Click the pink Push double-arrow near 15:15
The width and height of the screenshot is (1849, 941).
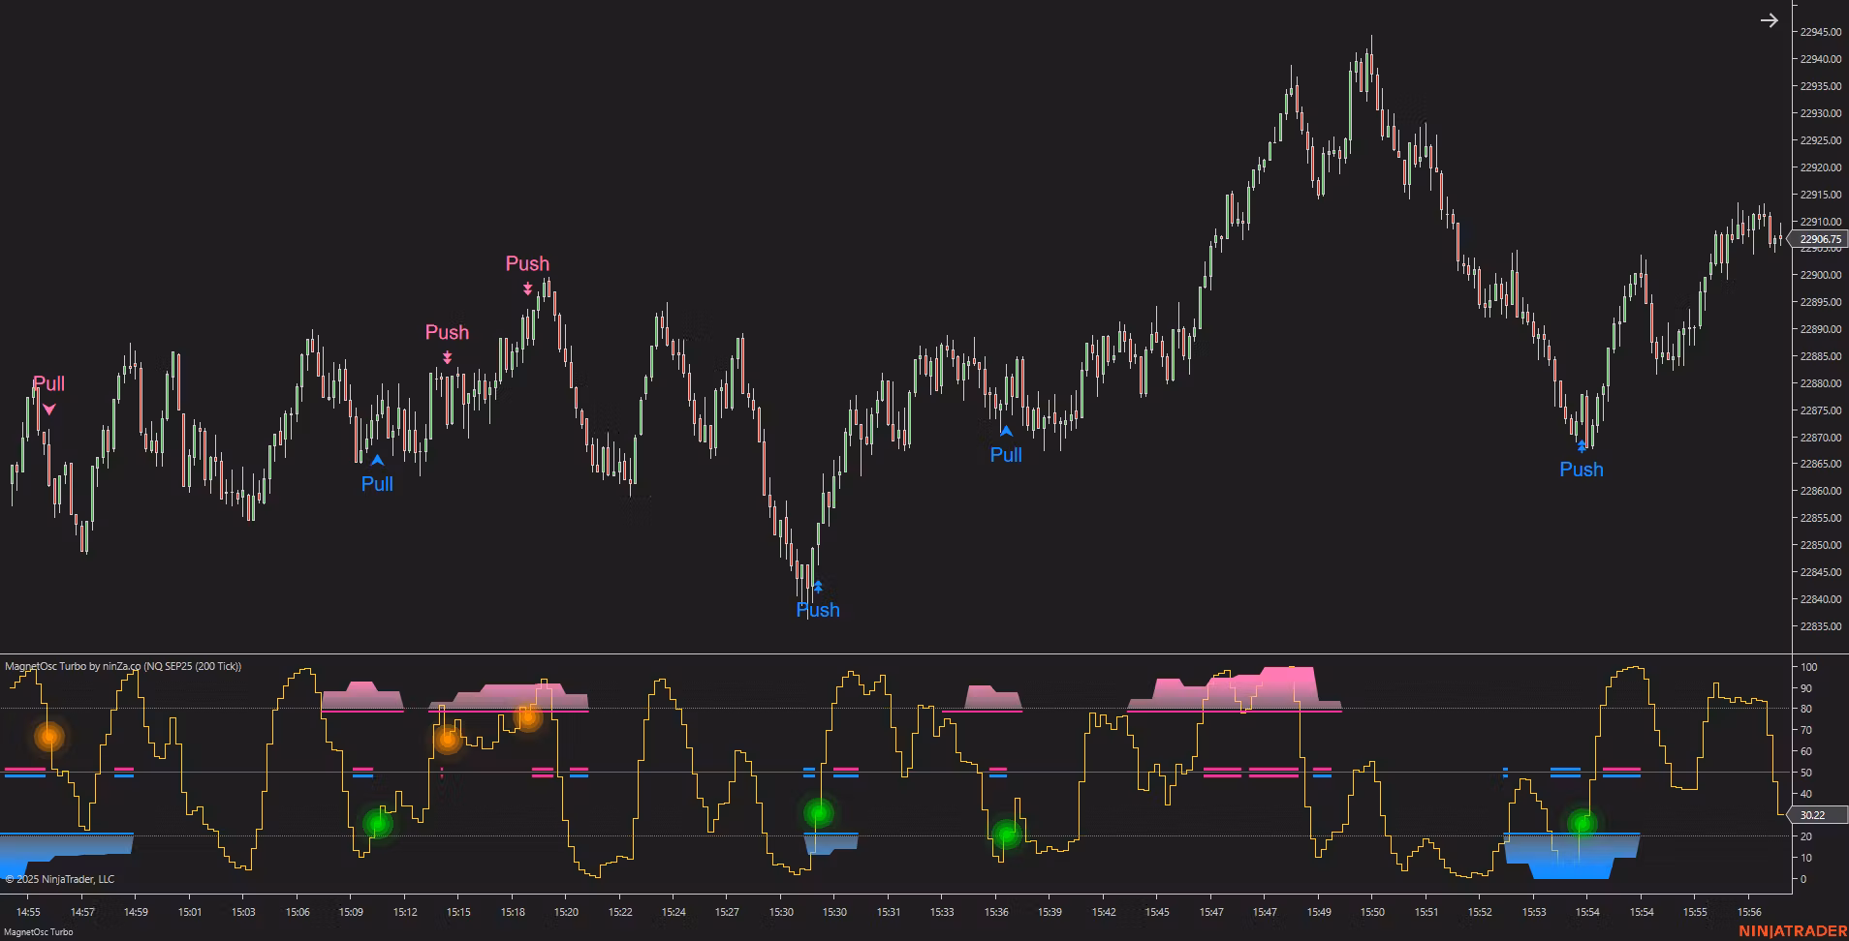coord(447,357)
